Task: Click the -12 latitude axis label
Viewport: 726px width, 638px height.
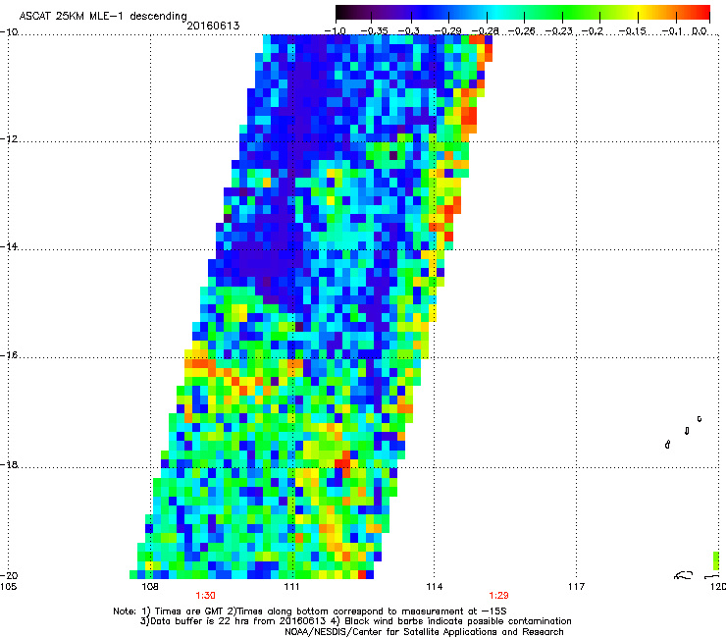Action: click(9, 139)
